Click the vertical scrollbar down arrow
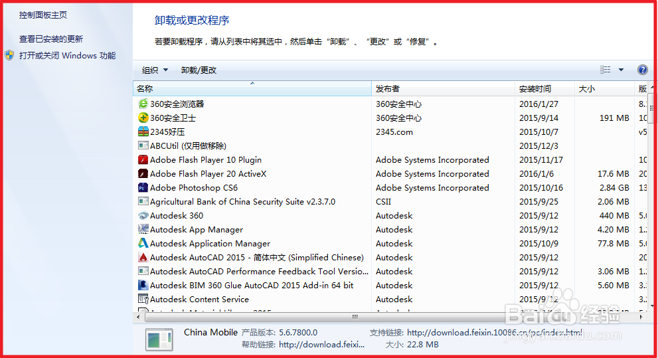Image resolution: width=658 pixels, height=358 pixels. click(652, 306)
